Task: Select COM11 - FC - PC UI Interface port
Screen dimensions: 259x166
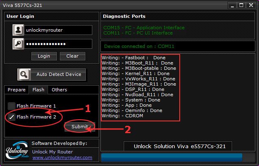Action: click(138, 33)
